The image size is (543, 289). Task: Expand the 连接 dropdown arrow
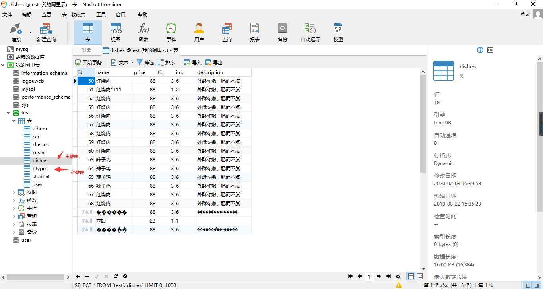(30, 33)
